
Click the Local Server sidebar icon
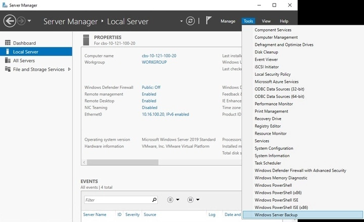point(8,51)
